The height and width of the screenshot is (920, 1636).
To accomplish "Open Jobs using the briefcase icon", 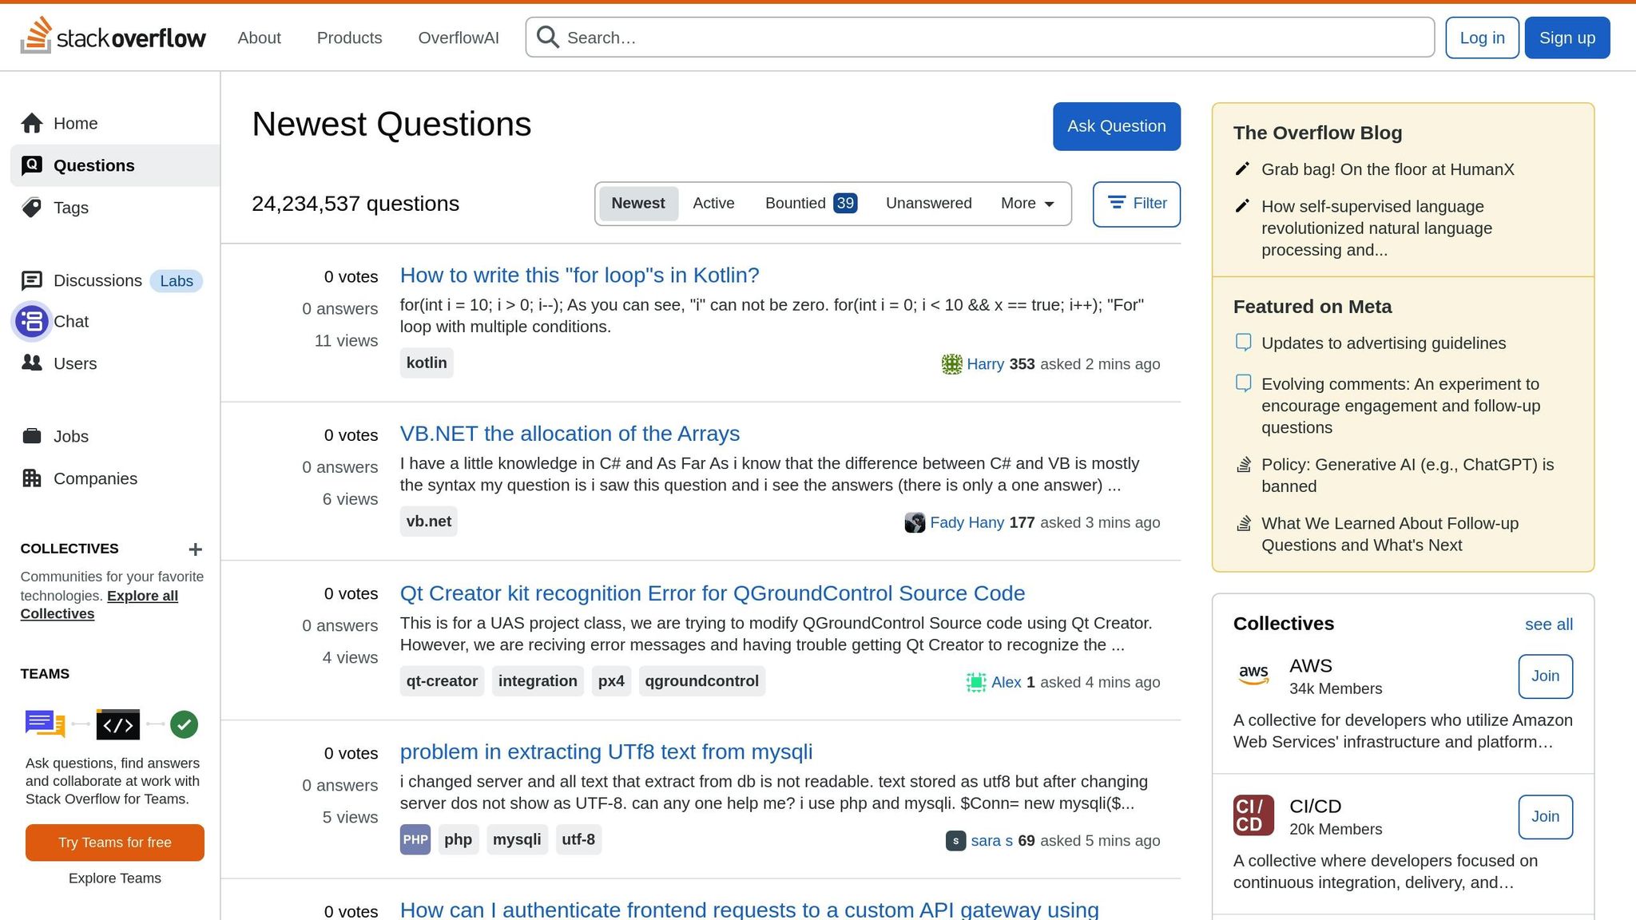I will pos(32,436).
